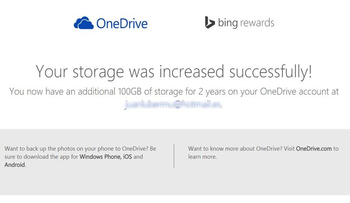The image size is (350, 203).
Task: Click 'sure to download the app for' text
Action: pos(41,157)
